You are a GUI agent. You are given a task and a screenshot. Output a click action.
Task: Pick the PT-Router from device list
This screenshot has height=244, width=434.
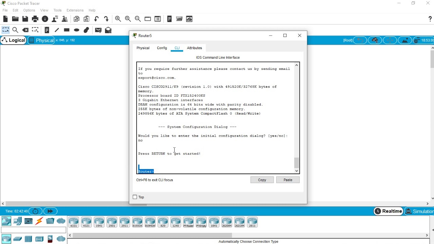point(188,222)
